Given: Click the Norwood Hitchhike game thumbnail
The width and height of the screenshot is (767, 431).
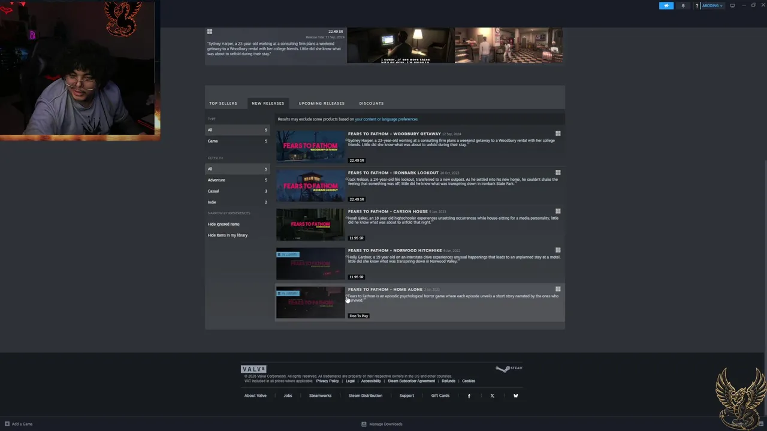Looking at the screenshot, I should (x=310, y=263).
